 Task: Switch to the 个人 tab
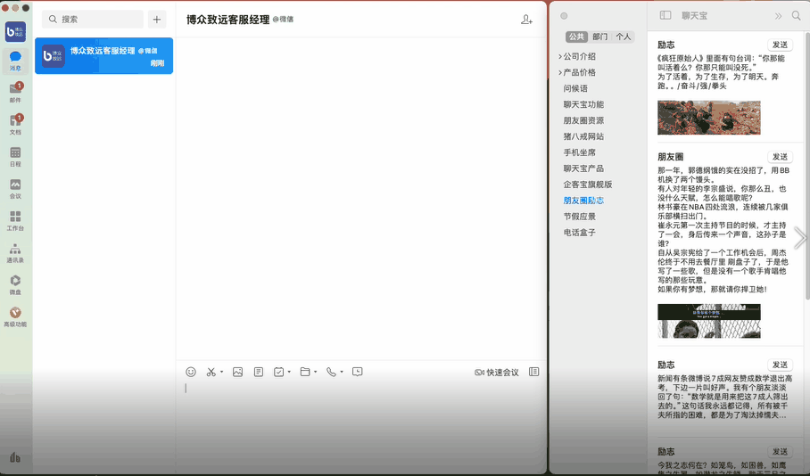pyautogui.click(x=623, y=37)
